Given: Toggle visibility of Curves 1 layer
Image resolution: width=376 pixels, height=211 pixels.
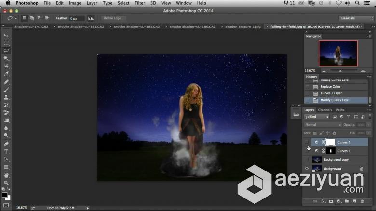Looking at the screenshot, I should point(307,151).
